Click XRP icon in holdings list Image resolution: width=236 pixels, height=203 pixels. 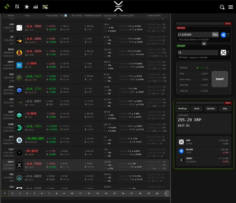[181, 142]
